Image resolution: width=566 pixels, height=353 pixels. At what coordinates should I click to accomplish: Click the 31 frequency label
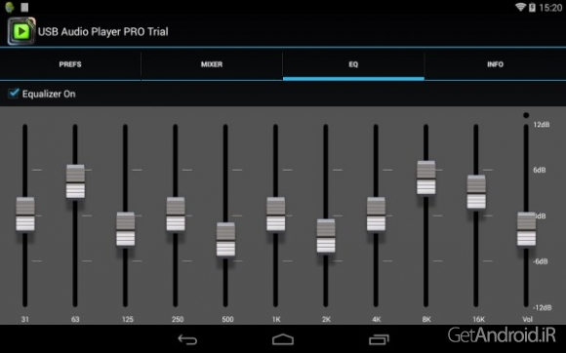point(25,319)
